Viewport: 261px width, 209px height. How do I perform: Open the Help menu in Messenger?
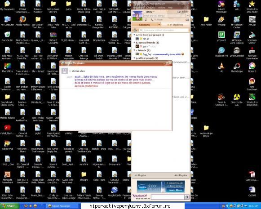pos(170,8)
